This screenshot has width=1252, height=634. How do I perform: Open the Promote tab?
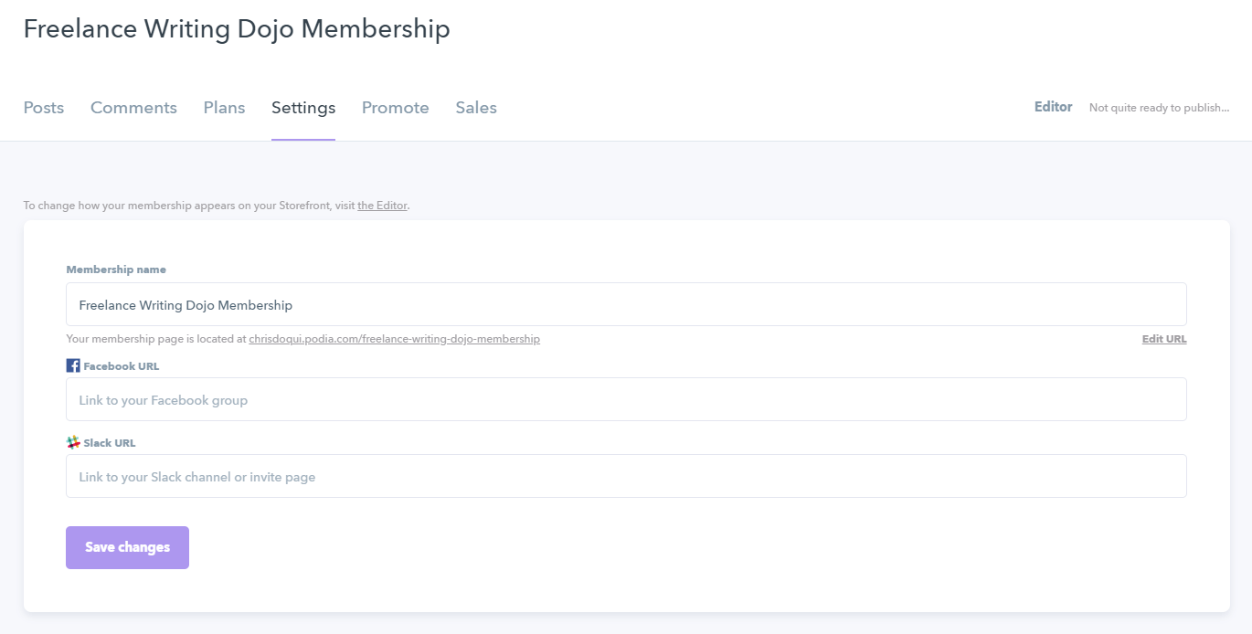[x=395, y=108]
